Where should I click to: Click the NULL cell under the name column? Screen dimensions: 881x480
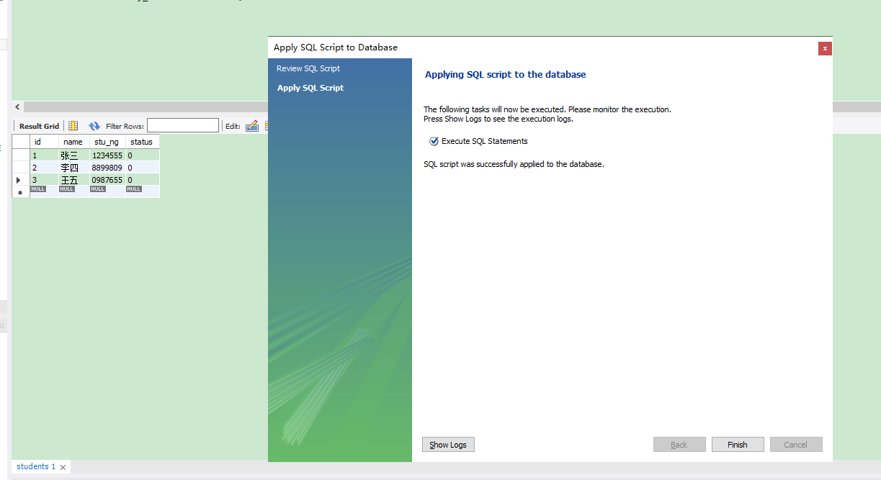tap(73, 191)
